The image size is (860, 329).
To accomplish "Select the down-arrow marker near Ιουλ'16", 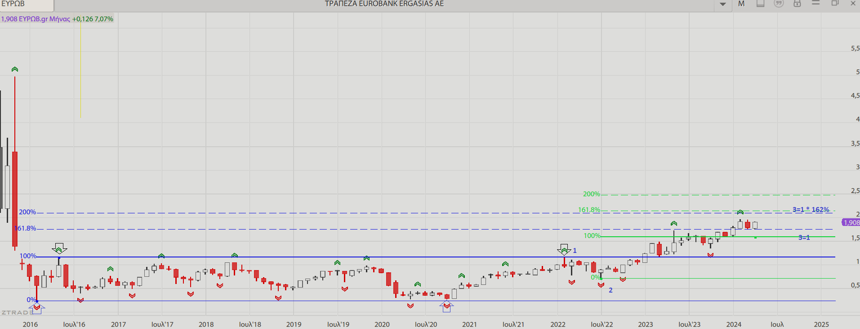I will point(59,248).
